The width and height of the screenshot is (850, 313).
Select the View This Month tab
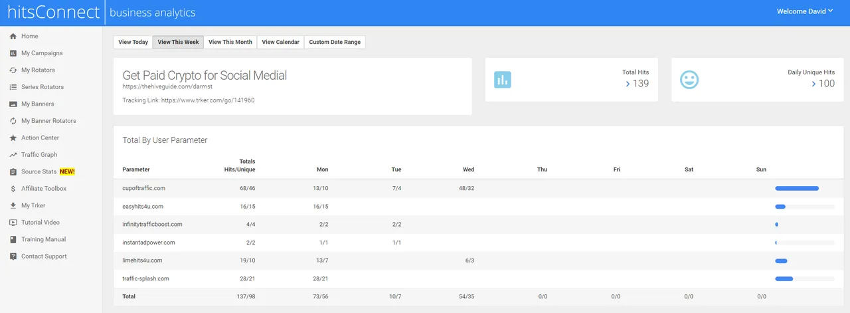tap(230, 42)
